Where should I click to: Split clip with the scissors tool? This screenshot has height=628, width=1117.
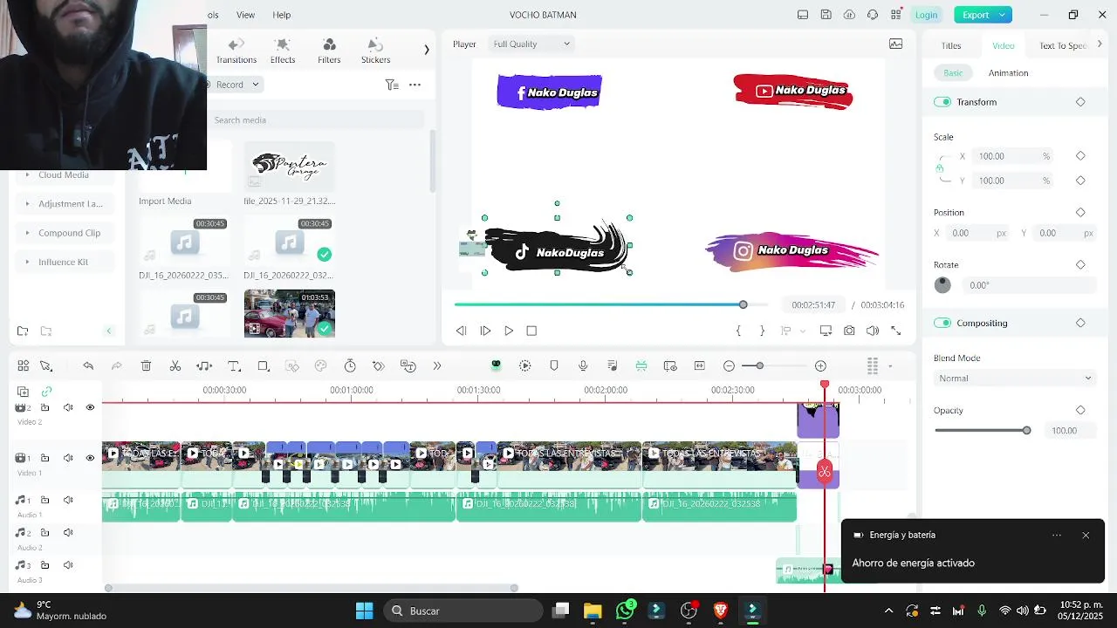coord(175,366)
